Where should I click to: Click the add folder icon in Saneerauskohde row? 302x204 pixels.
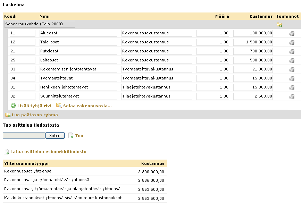point(279,25)
